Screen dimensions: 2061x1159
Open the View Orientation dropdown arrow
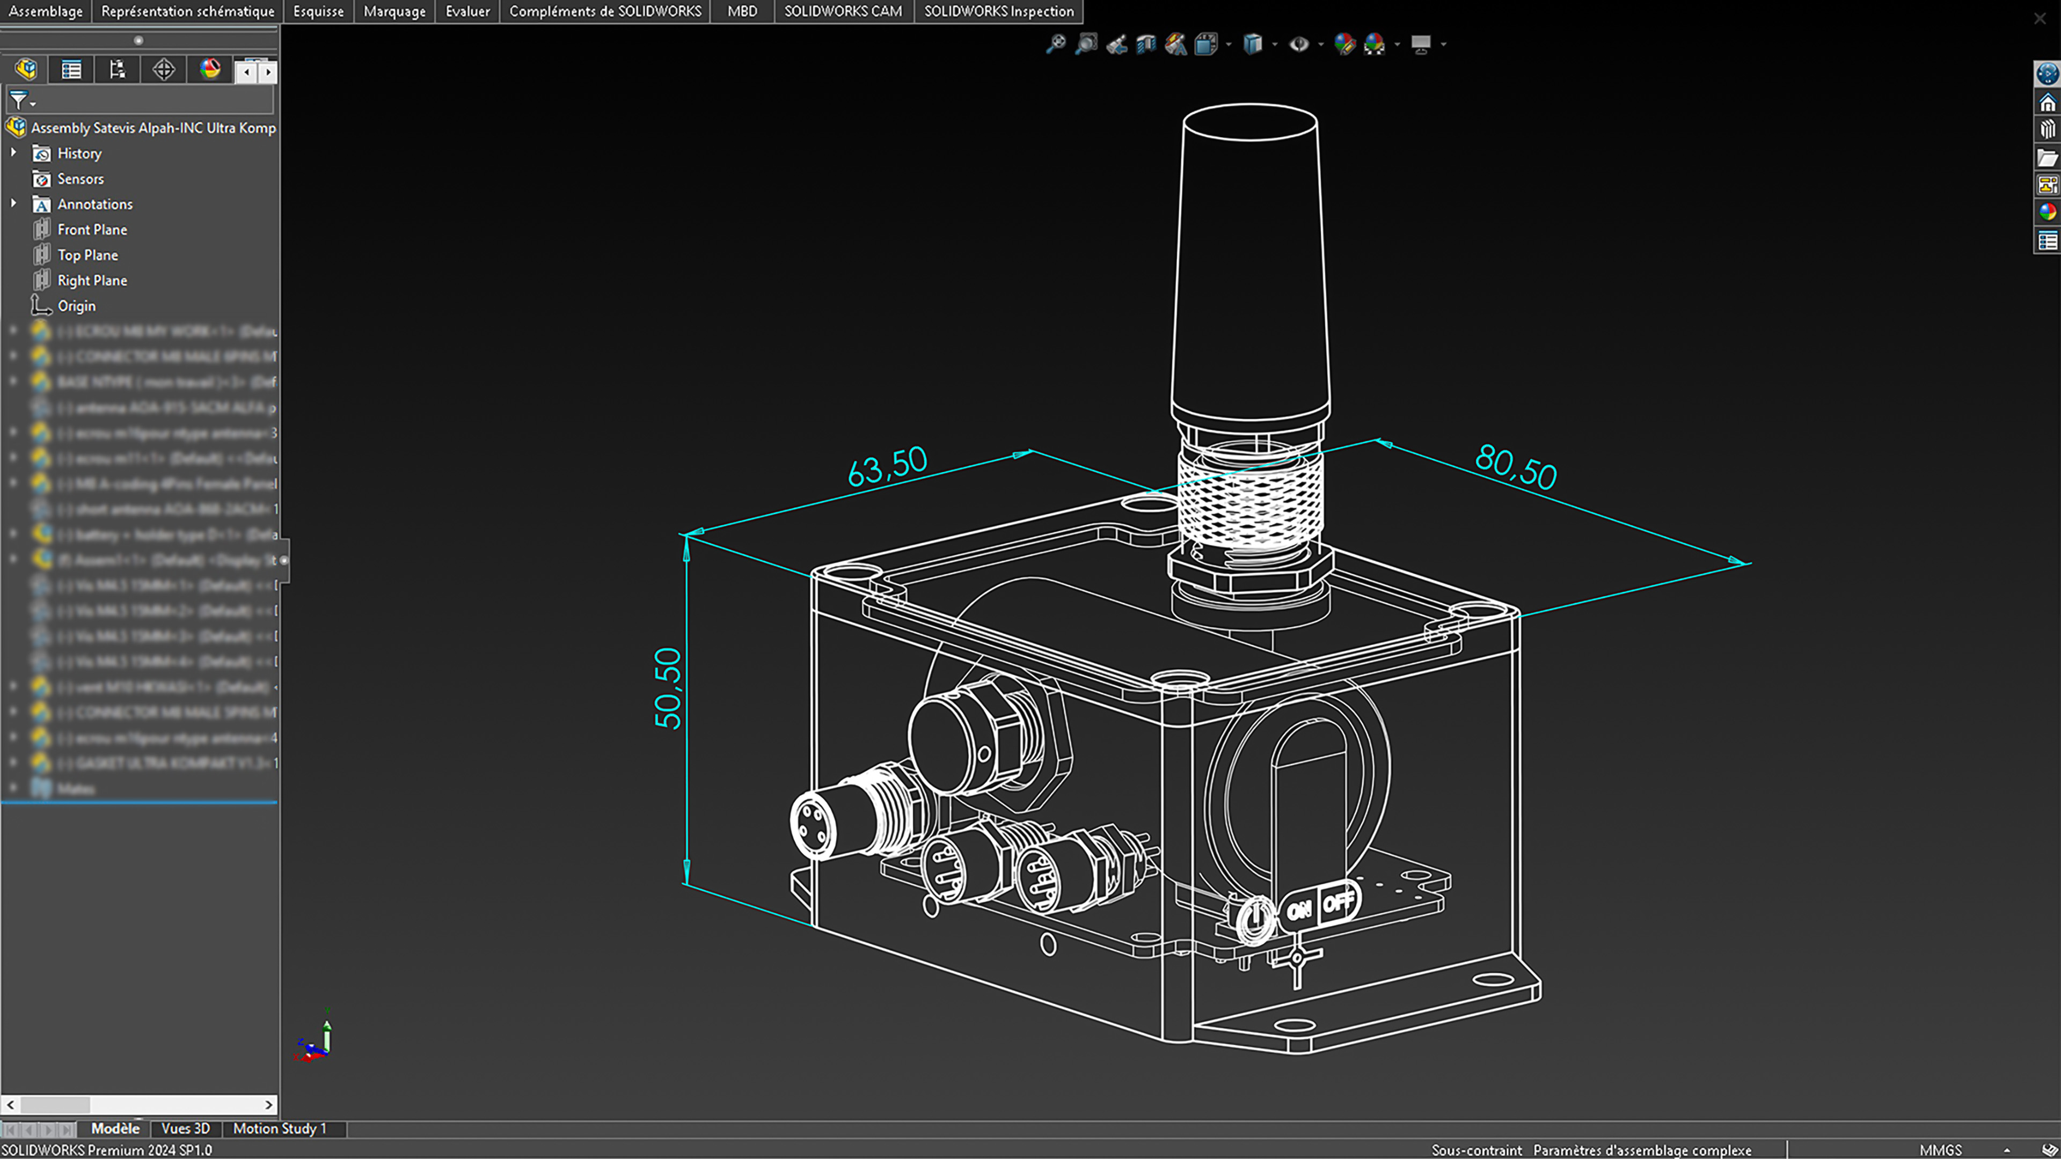click(1228, 45)
